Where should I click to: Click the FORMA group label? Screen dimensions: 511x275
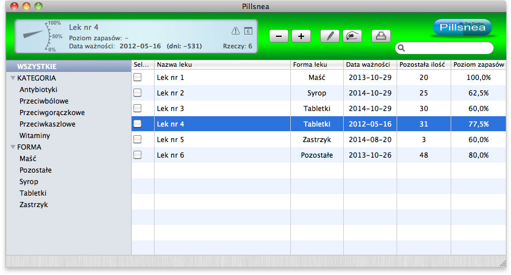29,147
